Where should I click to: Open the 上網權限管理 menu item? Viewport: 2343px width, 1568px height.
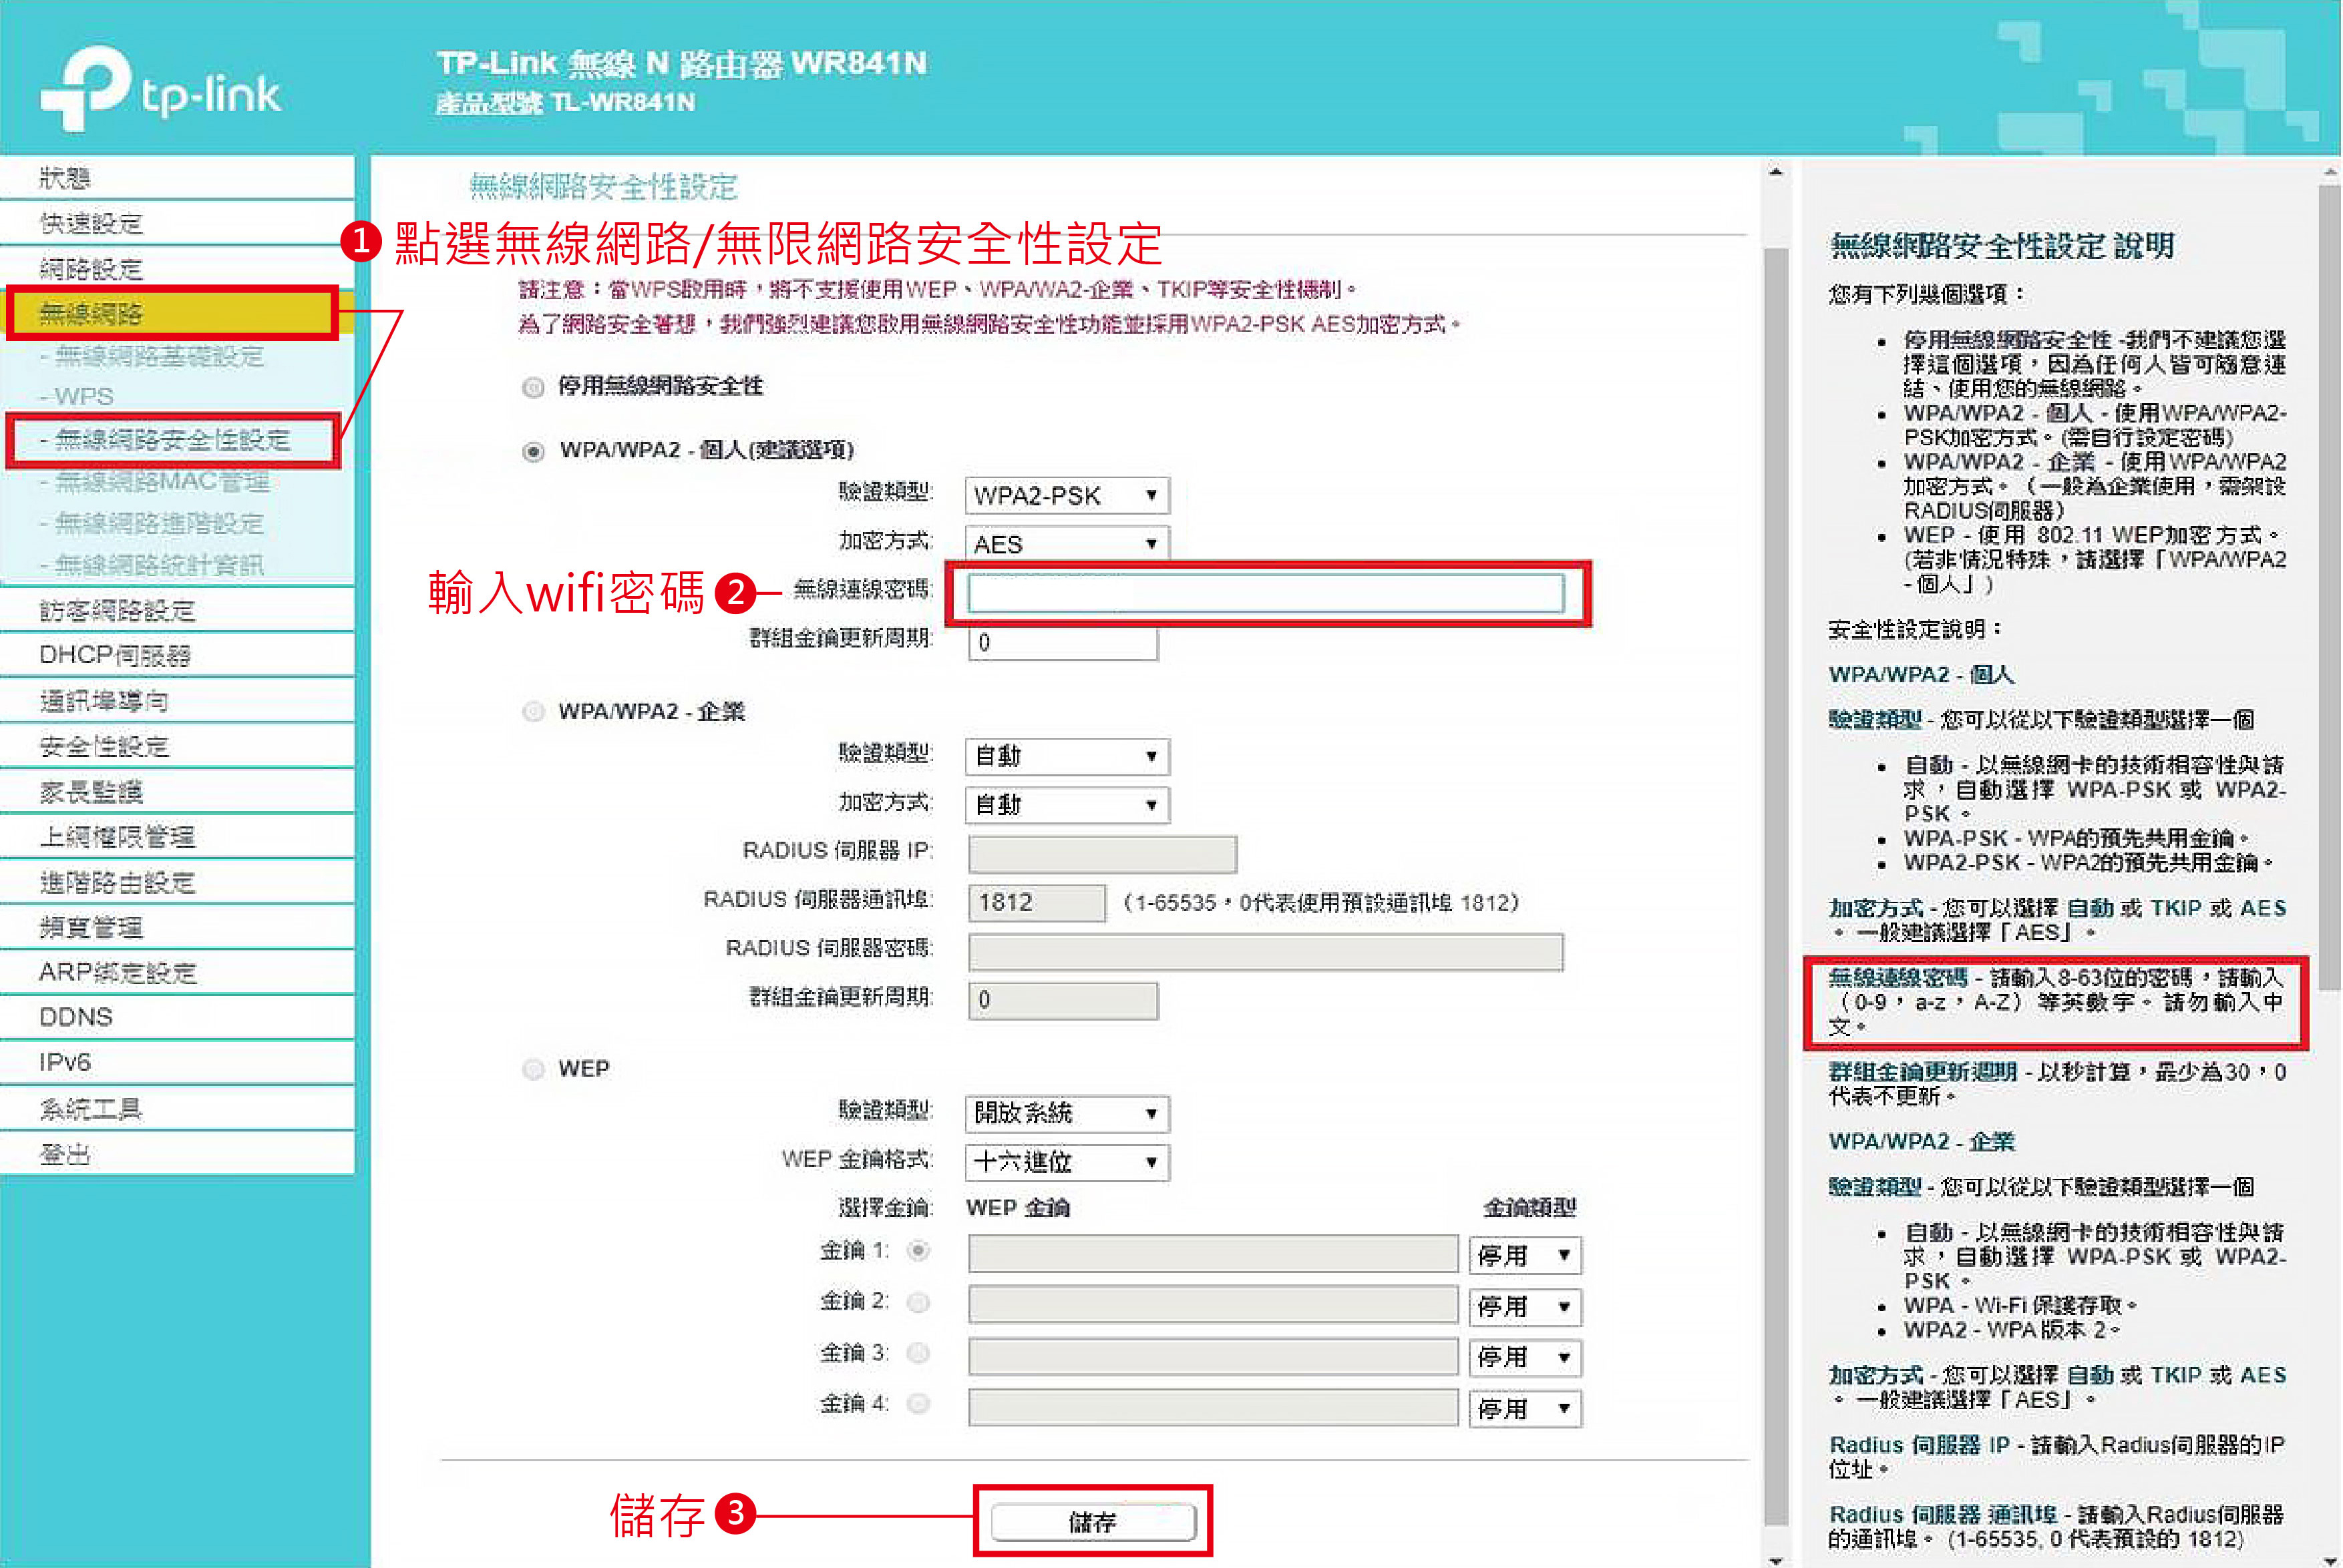coord(177,837)
